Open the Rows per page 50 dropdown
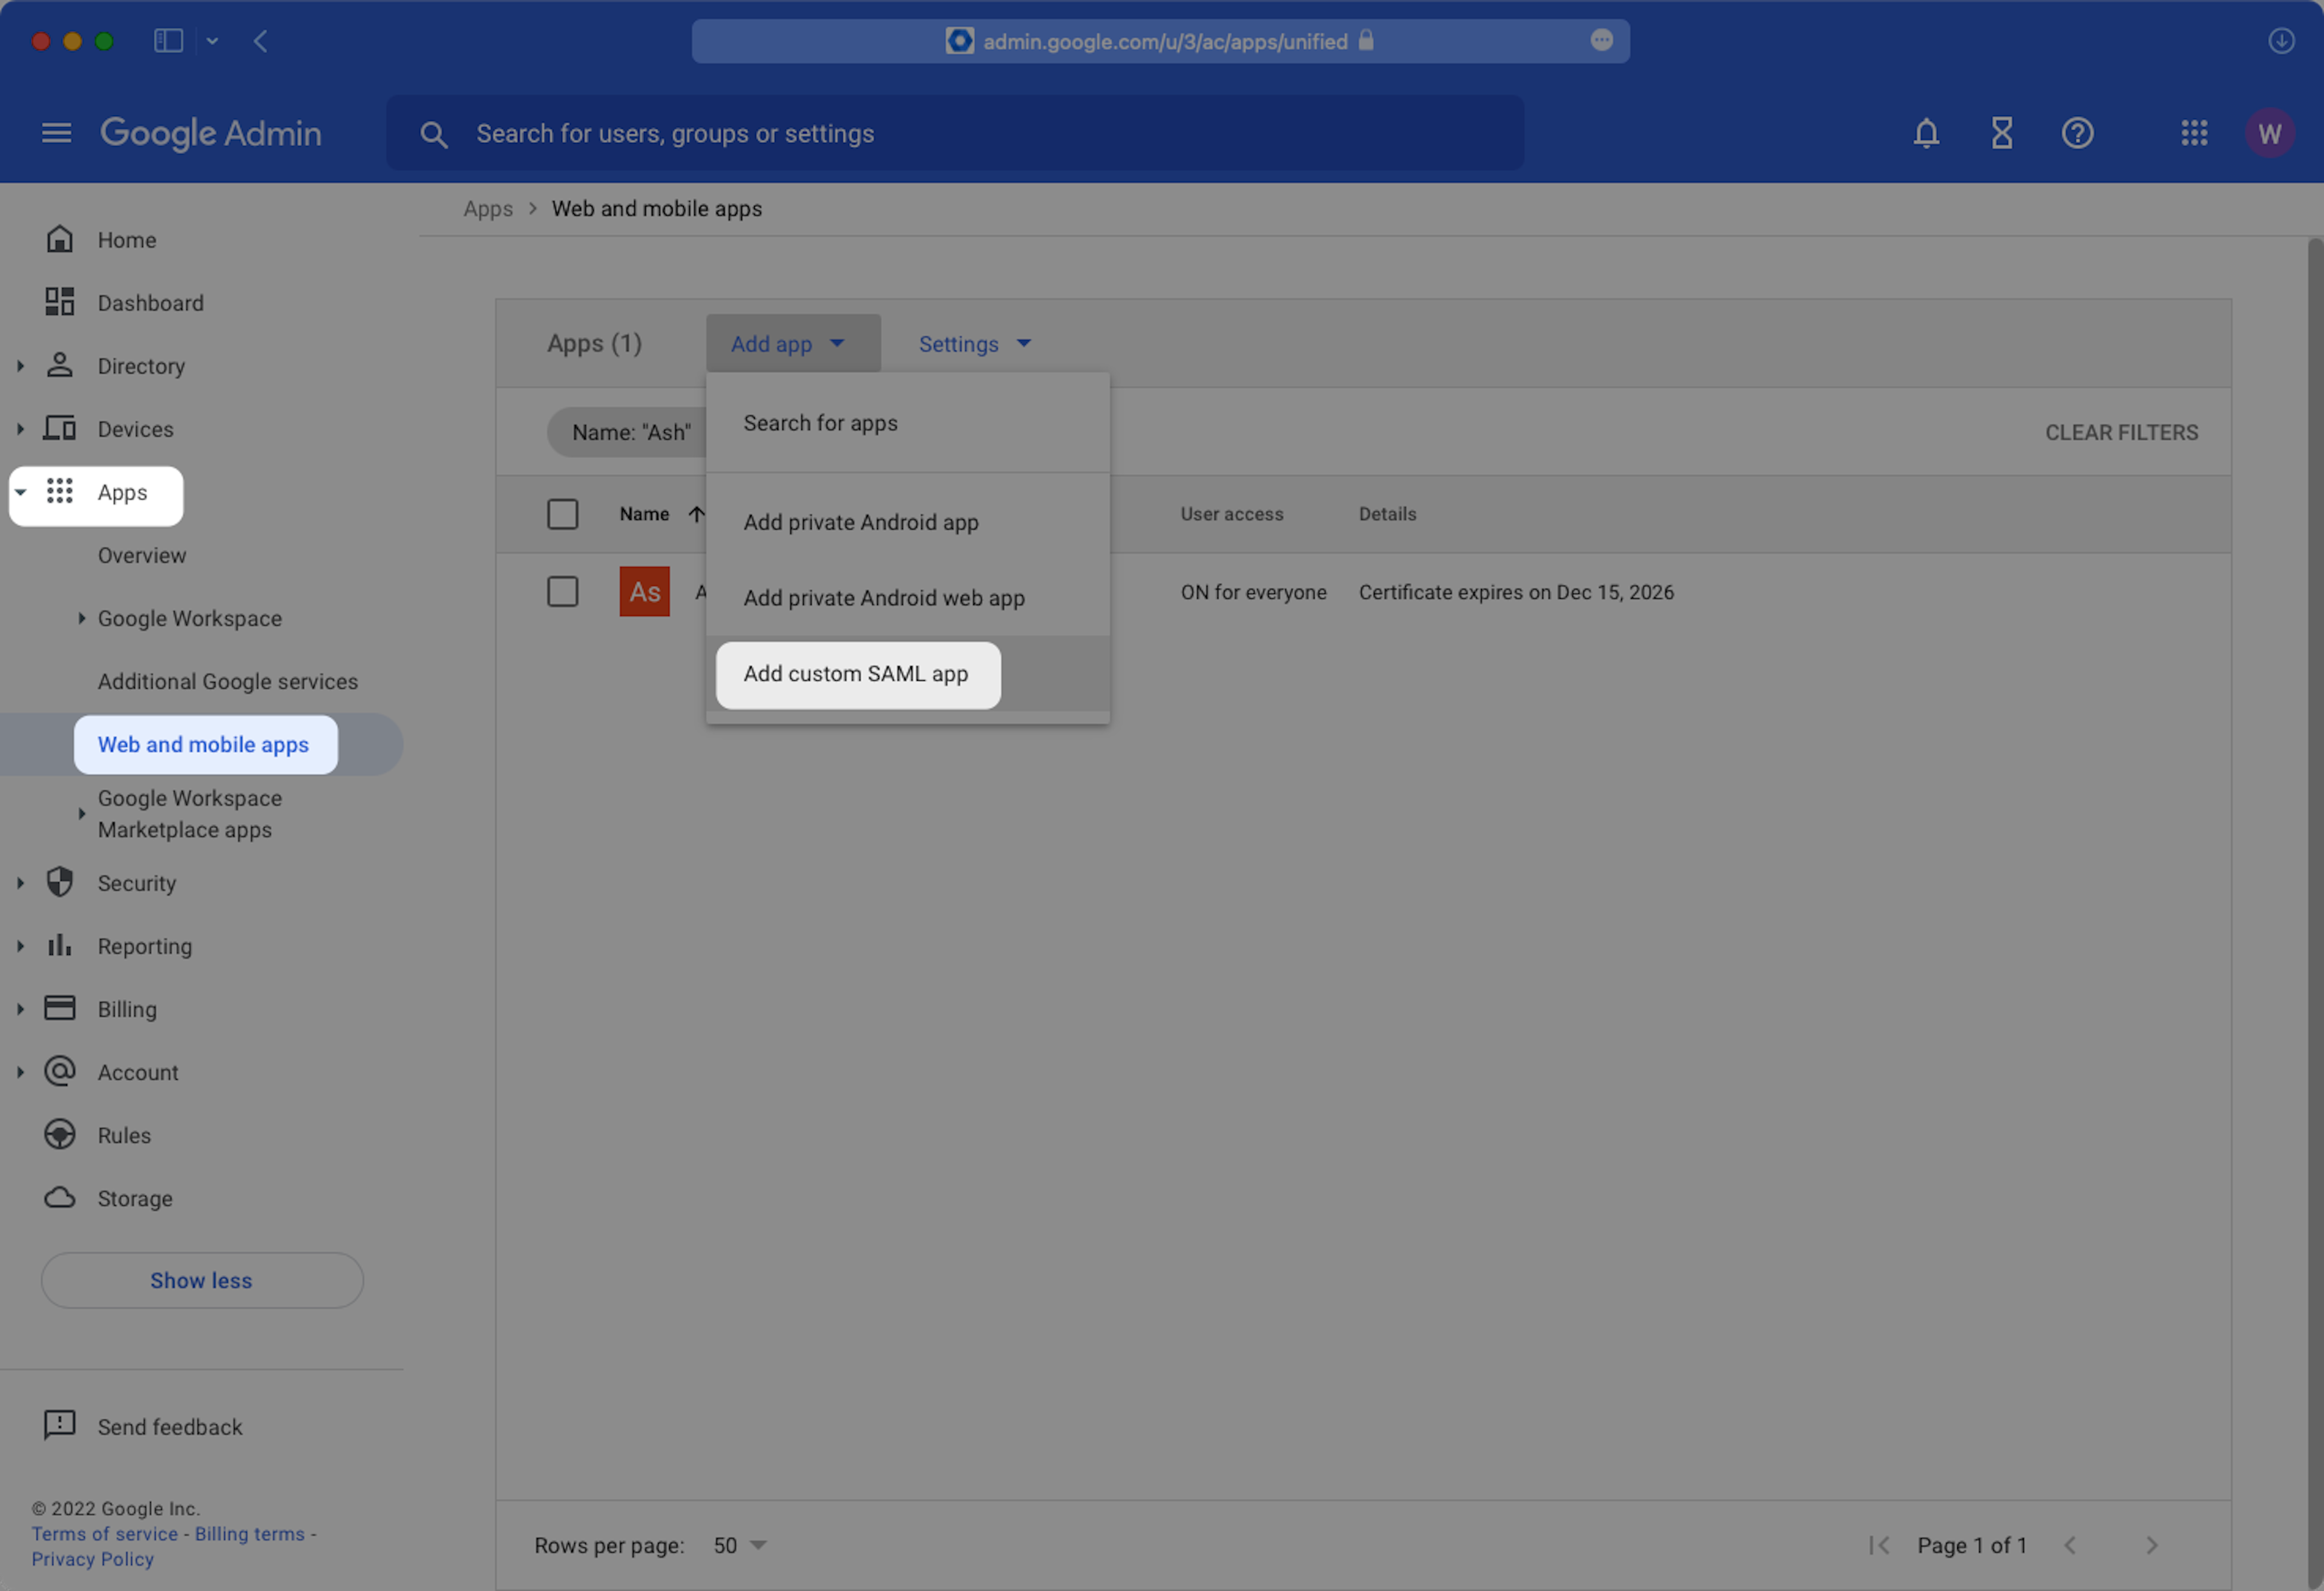This screenshot has width=2324, height=1591. point(740,1545)
